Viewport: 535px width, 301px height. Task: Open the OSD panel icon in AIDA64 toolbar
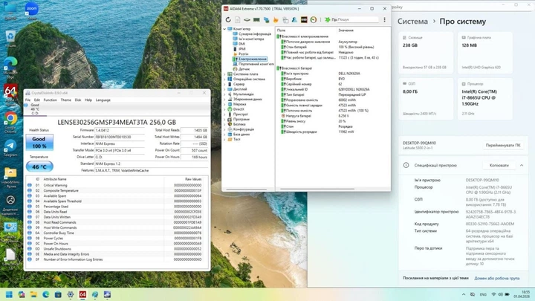[x=304, y=20]
